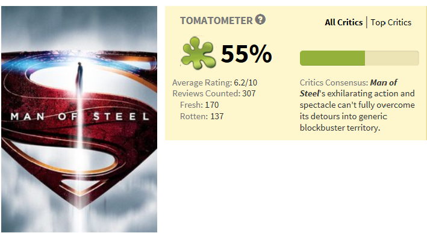The height and width of the screenshot is (233, 427).
Task: Click the Reviews Counted 307 value
Action: [249, 93]
